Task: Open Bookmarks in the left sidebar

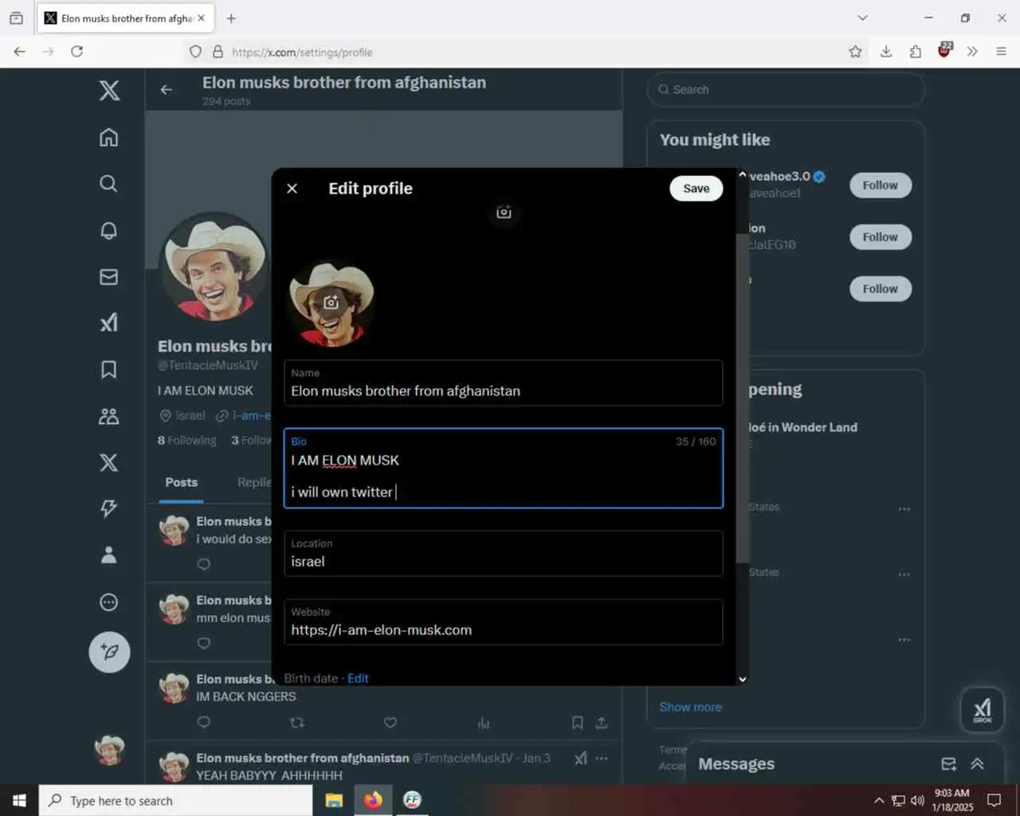Action: 109,370
